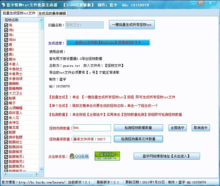Uncheck the 半兽人 checkbox
Screen dimensions: 220x186
click(x=6, y=64)
